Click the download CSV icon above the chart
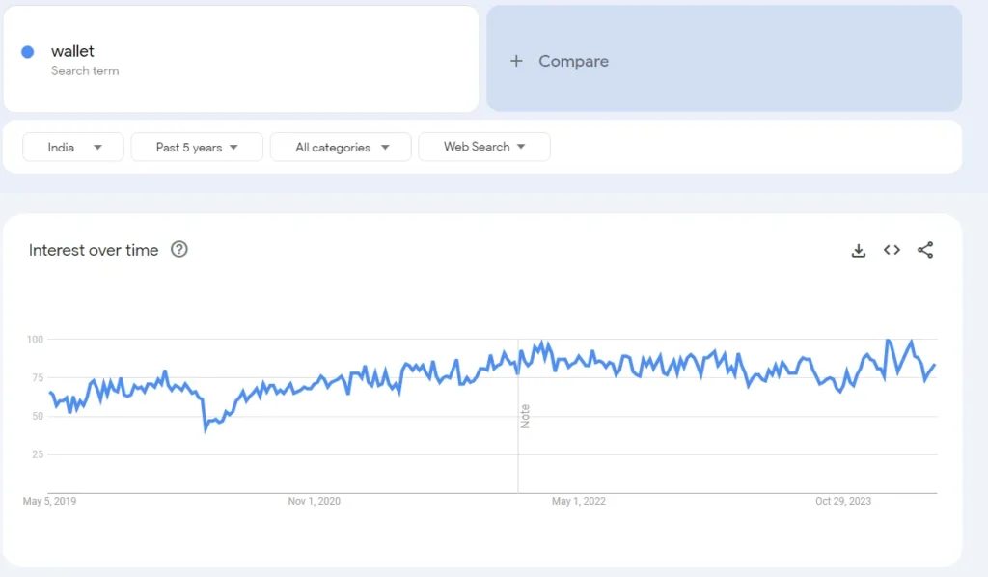 click(x=858, y=250)
